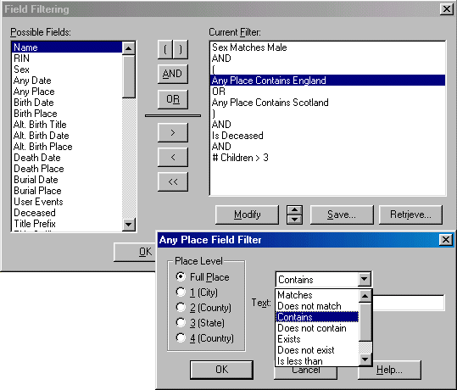Image resolution: width=457 pixels, height=390 pixels.
Task: Add field with the single right arrow button
Action: click(x=173, y=132)
